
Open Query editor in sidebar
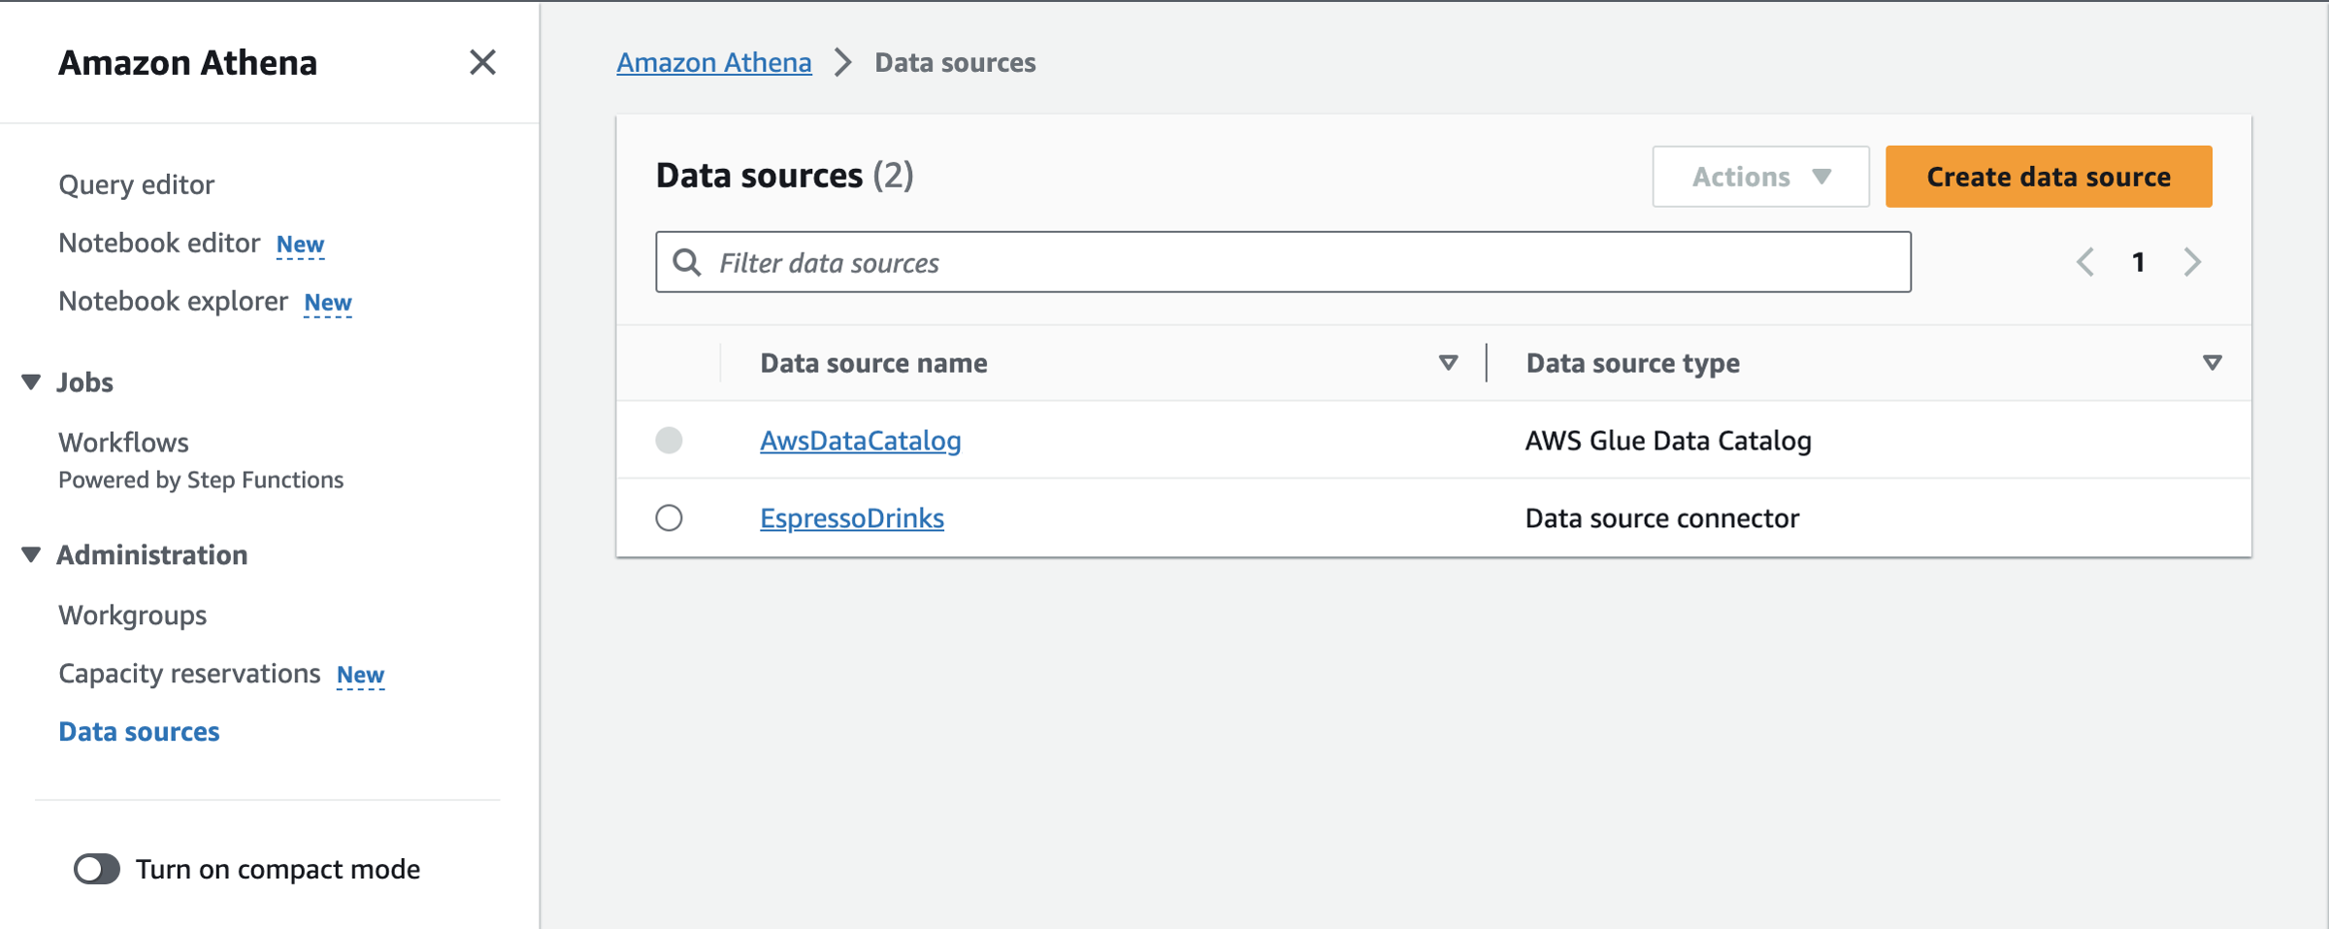(136, 184)
